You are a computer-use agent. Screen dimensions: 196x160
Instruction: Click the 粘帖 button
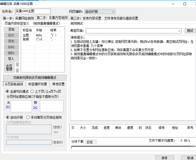(11, 47)
